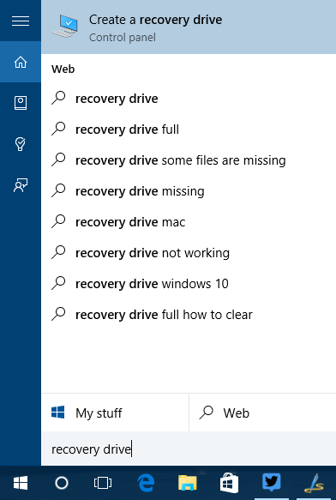The image size is (336, 500).
Task: Open the Windows Store taskbar icon
Action: coord(230,483)
